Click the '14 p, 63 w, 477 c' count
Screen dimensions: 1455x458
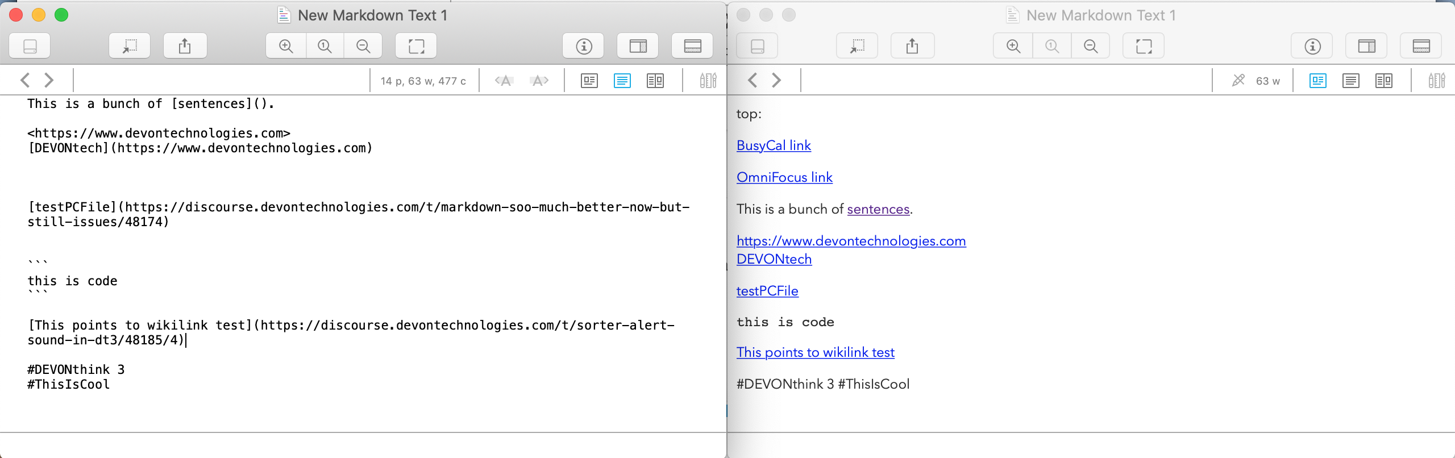pos(423,81)
